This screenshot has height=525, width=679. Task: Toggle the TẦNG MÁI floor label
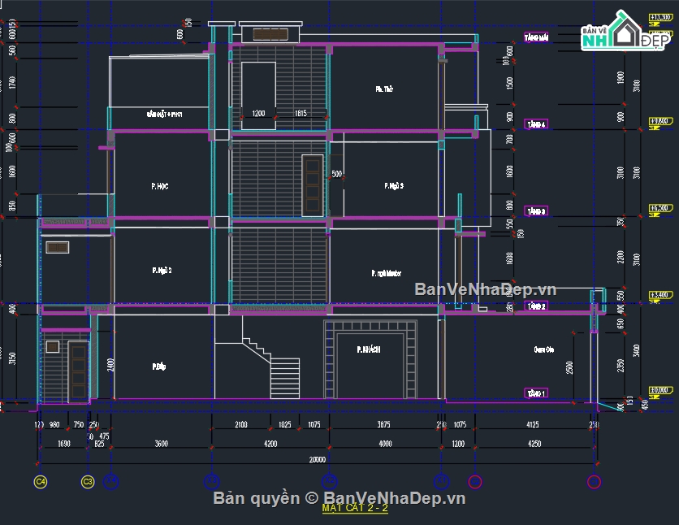pyautogui.click(x=535, y=37)
